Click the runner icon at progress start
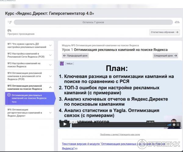The image size is (183, 152). tap(10, 22)
